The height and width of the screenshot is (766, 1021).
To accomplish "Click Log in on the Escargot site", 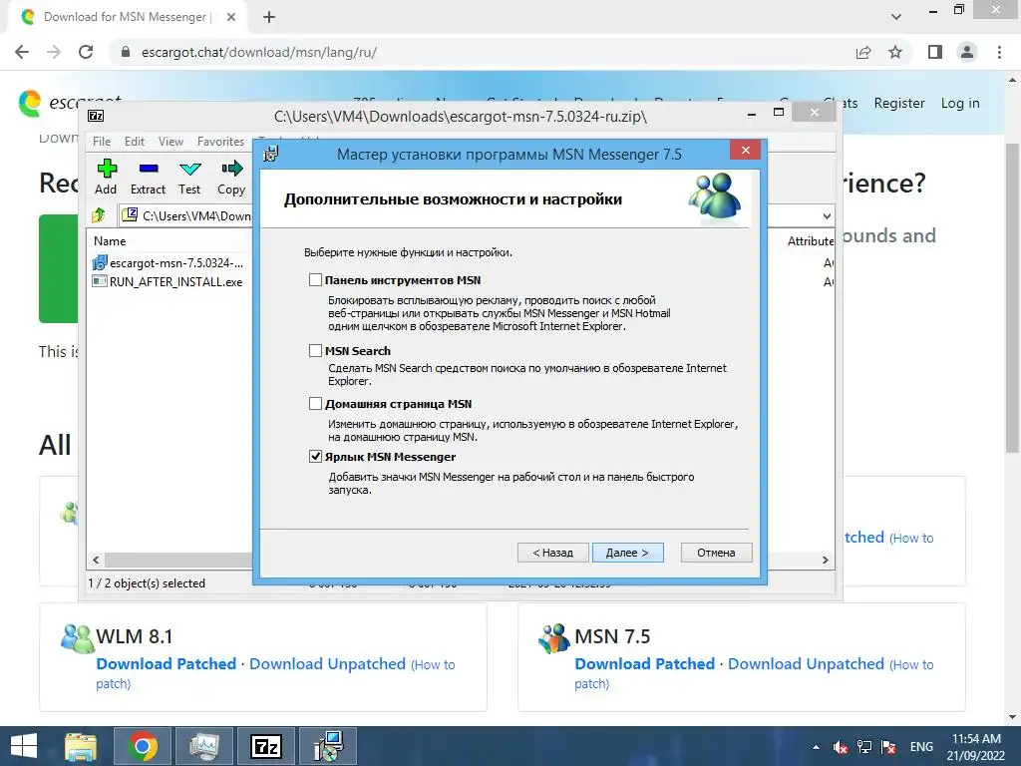I will 960,103.
